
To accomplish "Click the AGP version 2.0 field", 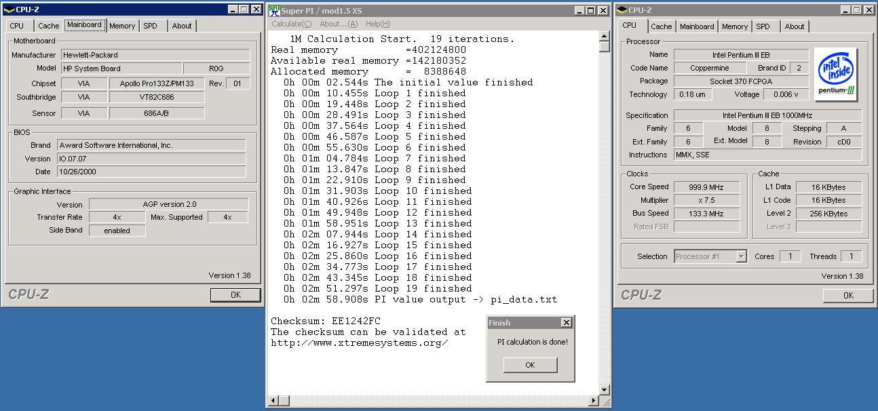I will [169, 204].
